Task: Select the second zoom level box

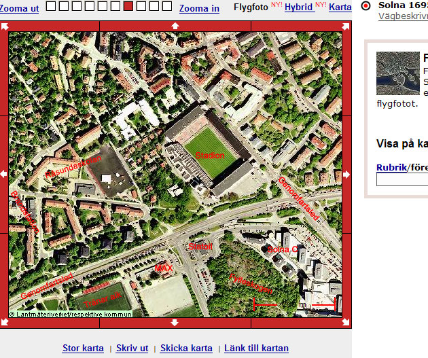Action: 64,6
